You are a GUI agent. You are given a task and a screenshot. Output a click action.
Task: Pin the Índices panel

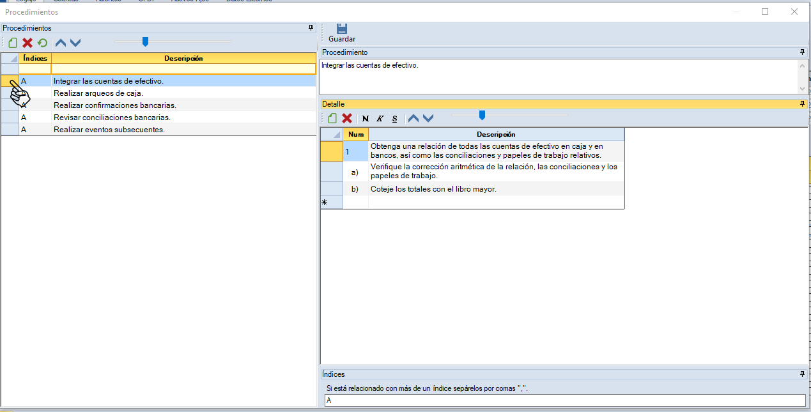click(802, 374)
